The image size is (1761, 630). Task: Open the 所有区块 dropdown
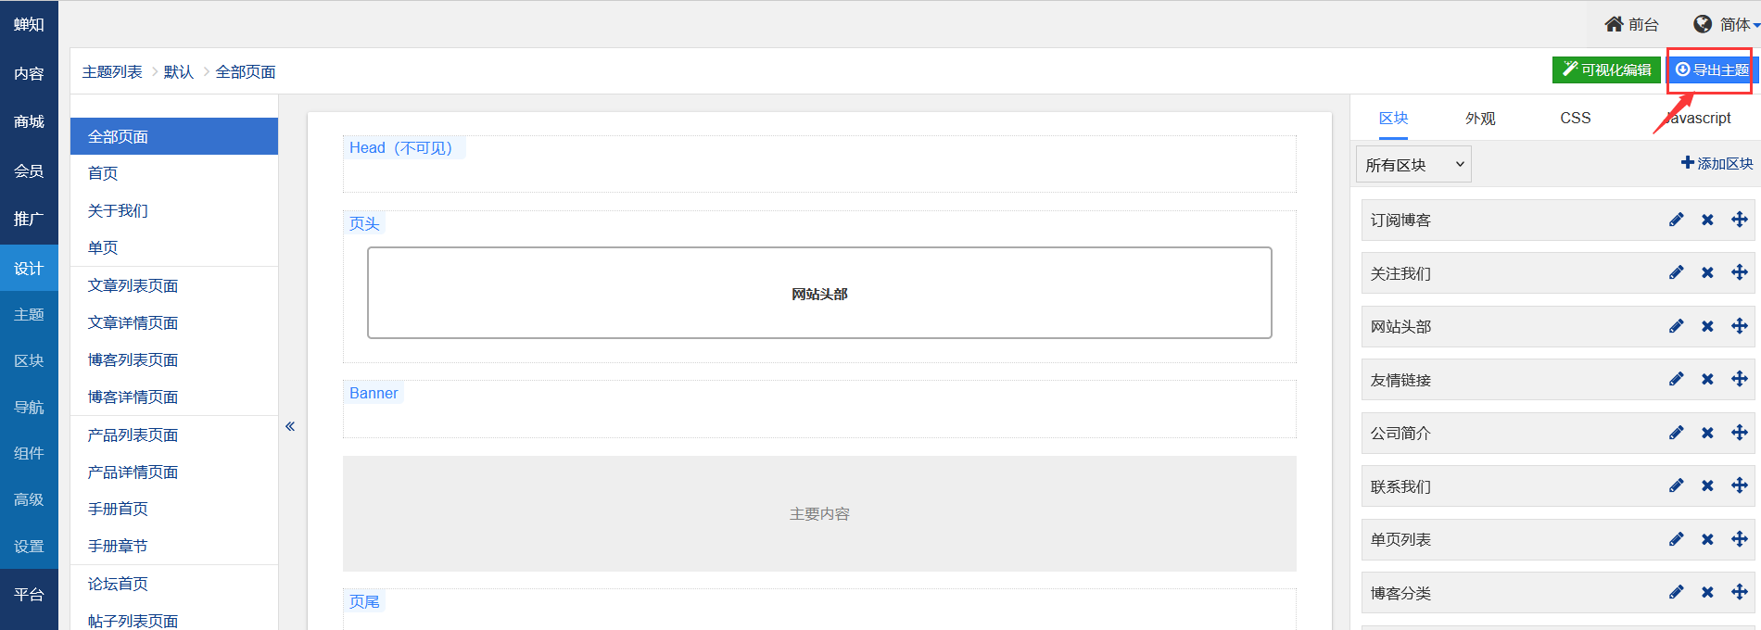[1413, 165]
